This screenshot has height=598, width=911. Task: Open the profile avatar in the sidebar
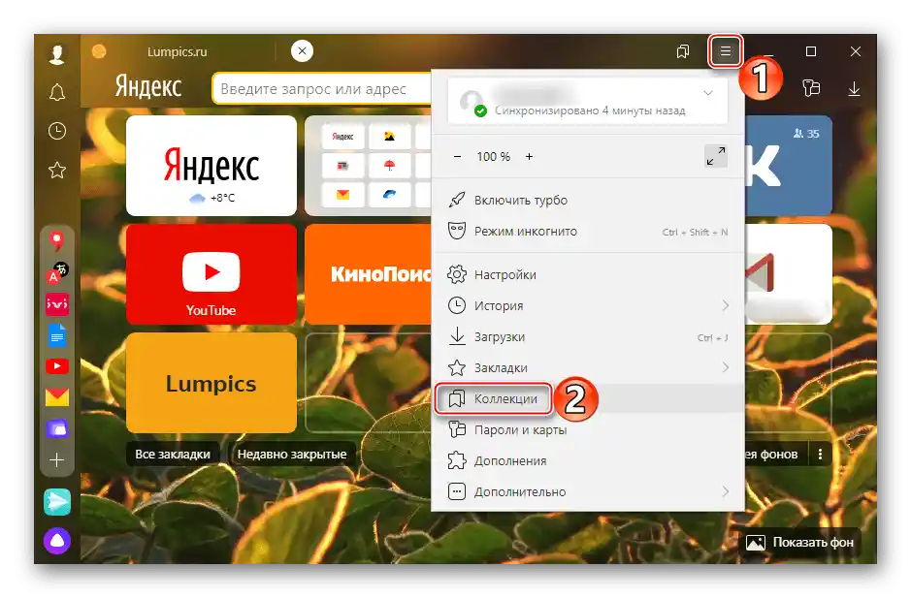(57, 53)
